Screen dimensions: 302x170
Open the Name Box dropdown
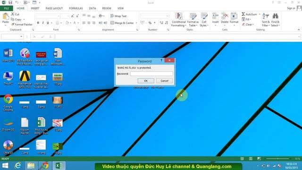coord(21,36)
